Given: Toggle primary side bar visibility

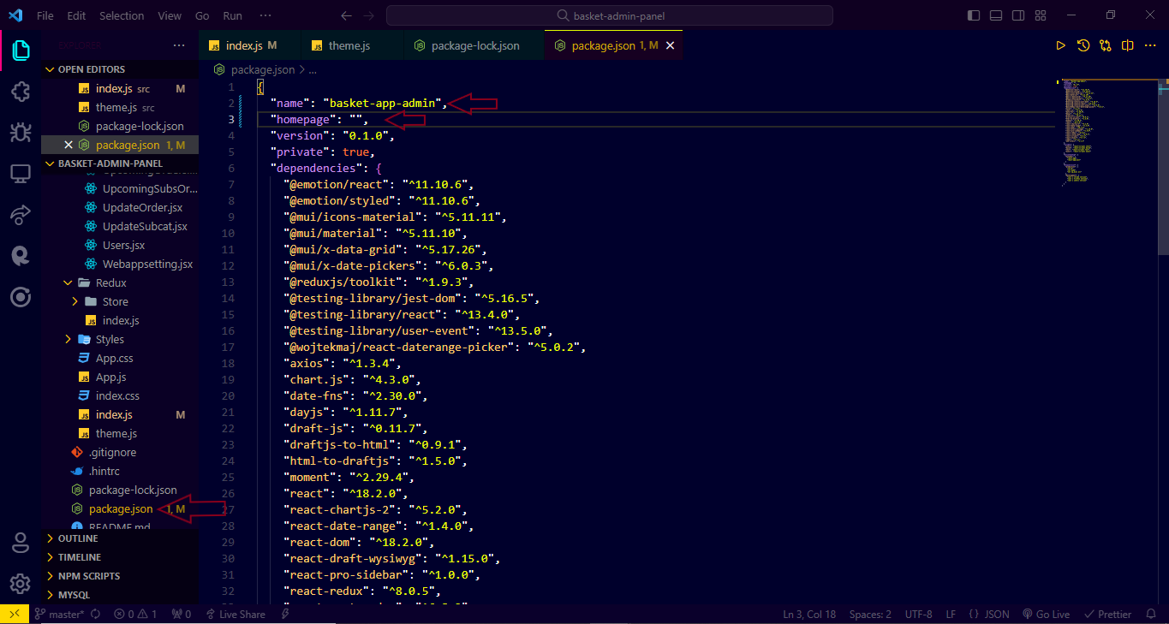Looking at the screenshot, I should 974,15.
